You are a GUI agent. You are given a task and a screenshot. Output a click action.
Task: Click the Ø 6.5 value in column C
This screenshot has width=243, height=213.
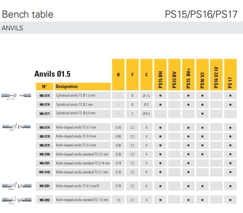(146, 114)
